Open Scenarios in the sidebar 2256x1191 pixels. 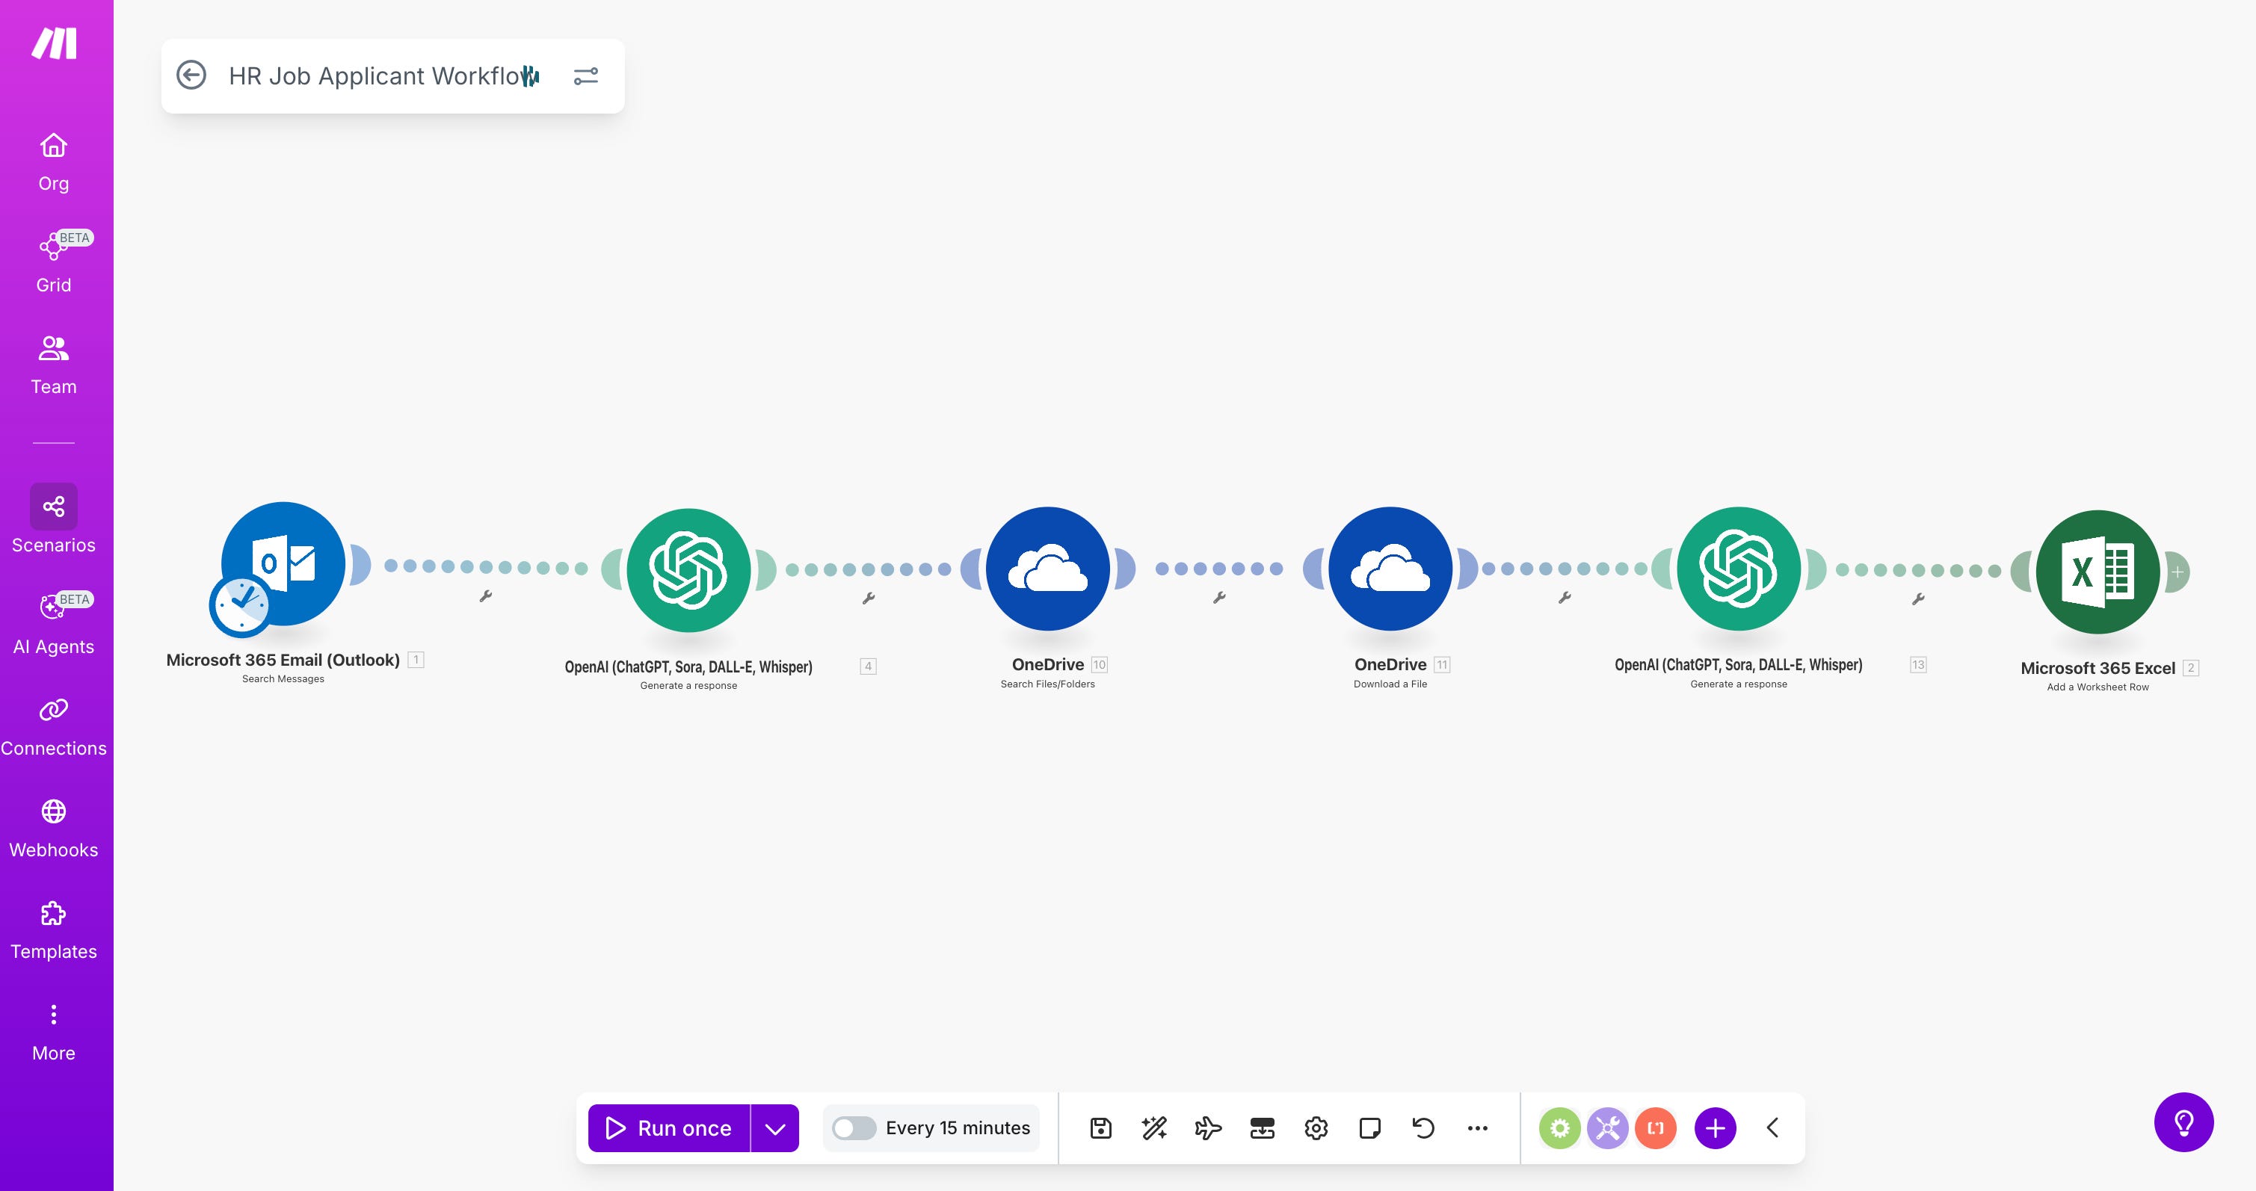(53, 520)
